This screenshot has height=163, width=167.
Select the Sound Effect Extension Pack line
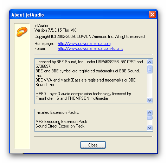(60, 126)
